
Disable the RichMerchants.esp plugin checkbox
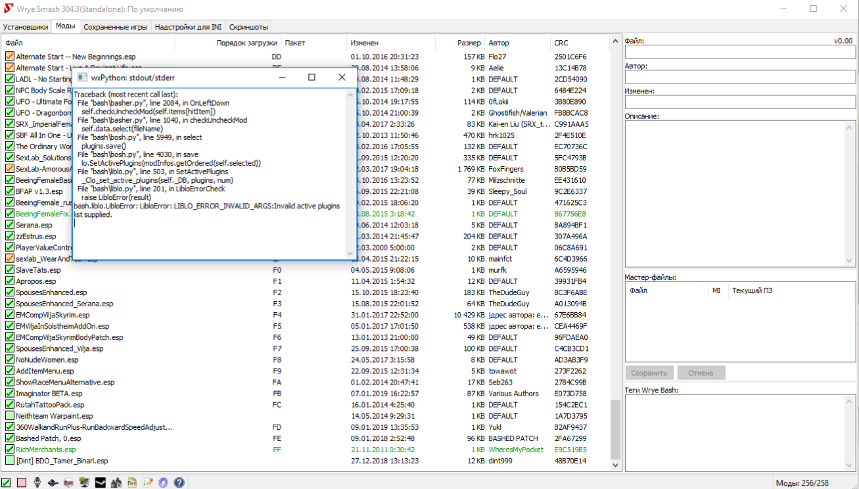(x=10, y=450)
